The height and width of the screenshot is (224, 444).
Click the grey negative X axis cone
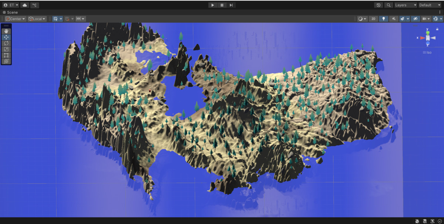[433, 38]
